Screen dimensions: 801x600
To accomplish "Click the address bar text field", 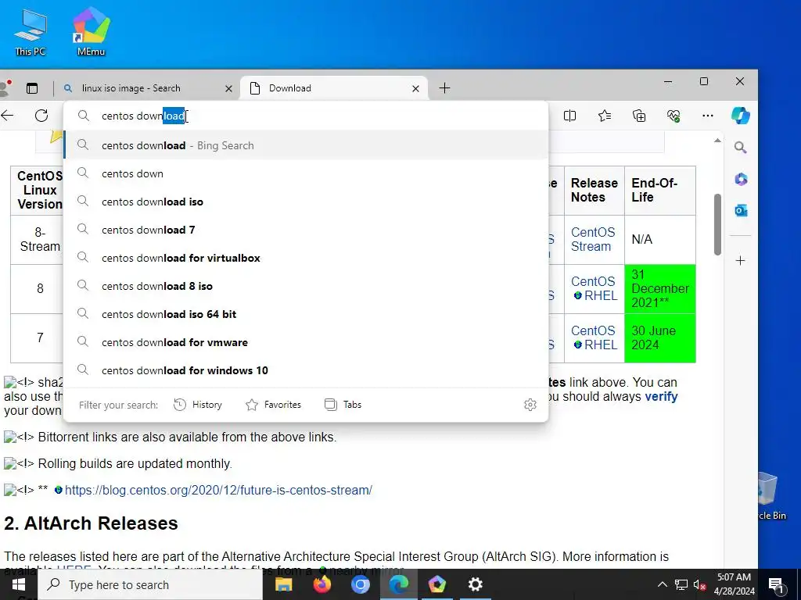I will [306, 116].
